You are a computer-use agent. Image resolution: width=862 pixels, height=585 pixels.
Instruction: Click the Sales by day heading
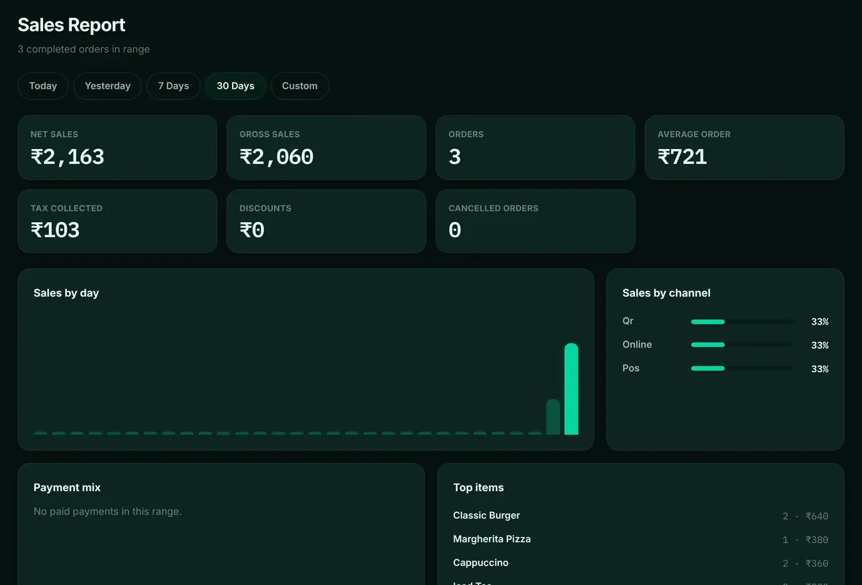66,293
